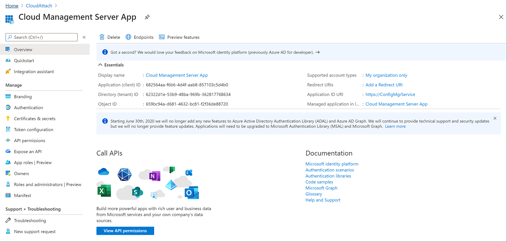Viewport: 507px width, 242px height.
Task: Select the Object ID value
Action: click(187, 104)
